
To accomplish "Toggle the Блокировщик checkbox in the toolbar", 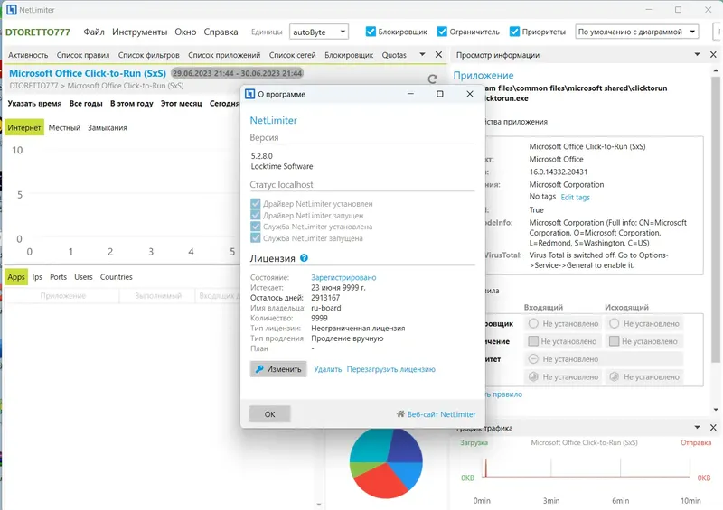I will tap(371, 32).
